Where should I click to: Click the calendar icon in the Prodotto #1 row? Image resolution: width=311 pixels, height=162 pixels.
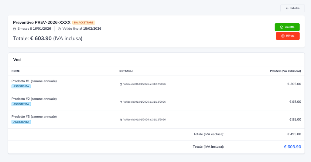click(x=121, y=84)
